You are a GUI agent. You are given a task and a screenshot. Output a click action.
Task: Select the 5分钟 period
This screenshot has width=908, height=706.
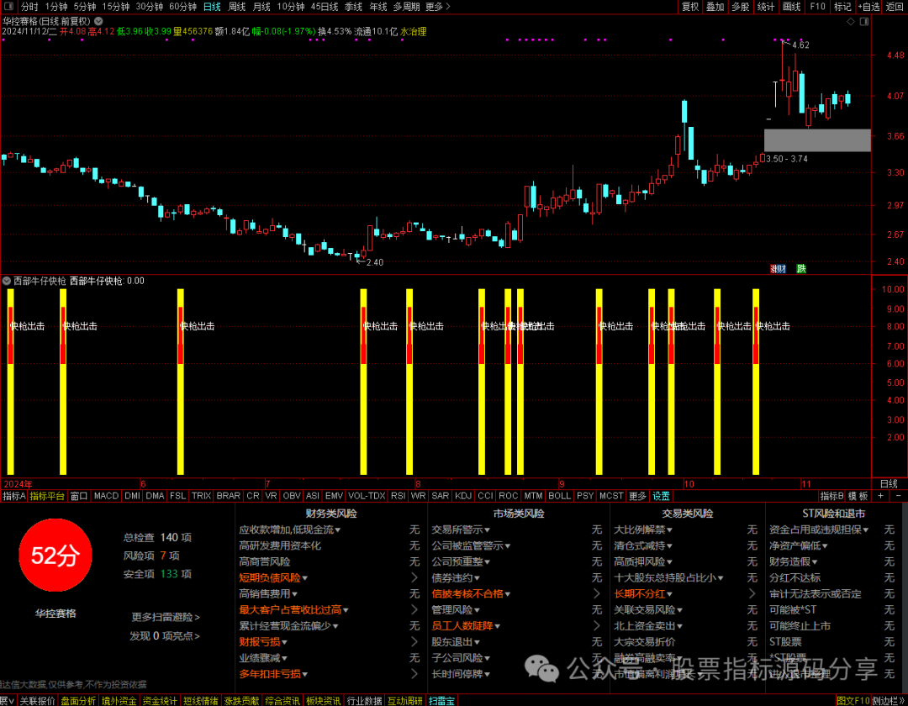(85, 7)
